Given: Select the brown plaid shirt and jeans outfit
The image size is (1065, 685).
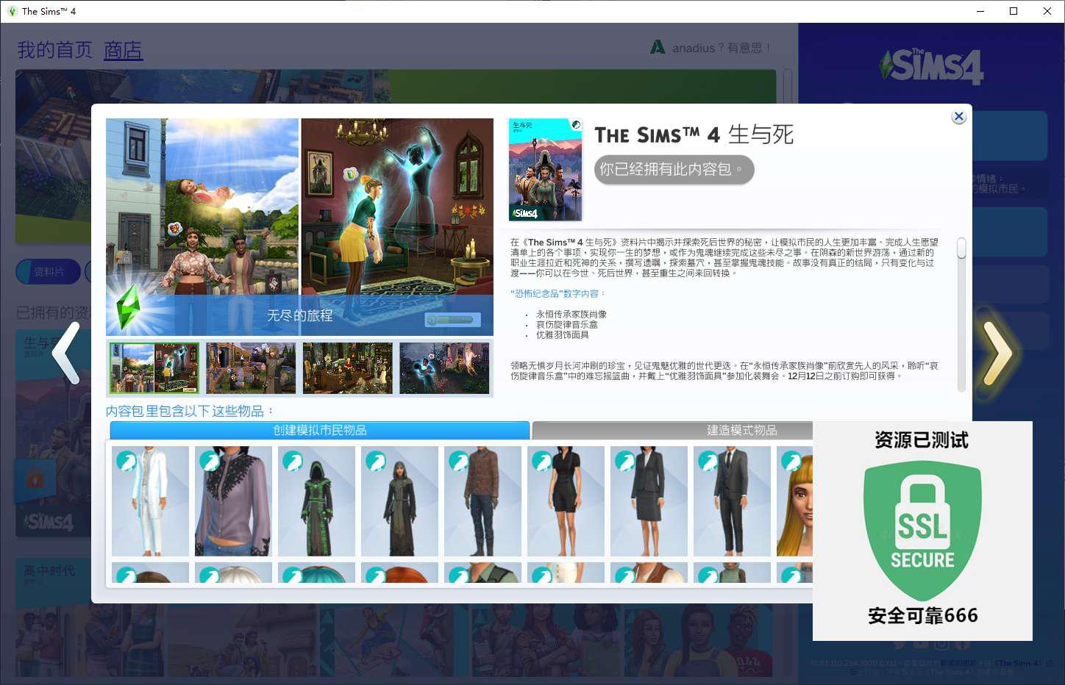Looking at the screenshot, I should [x=482, y=501].
